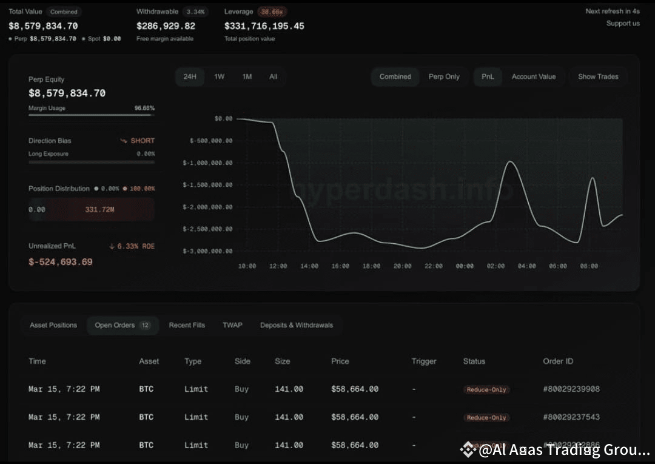Image resolution: width=655 pixels, height=464 pixels.
Task: Switch to Deposits & Withdrawals tab
Action: (297, 325)
